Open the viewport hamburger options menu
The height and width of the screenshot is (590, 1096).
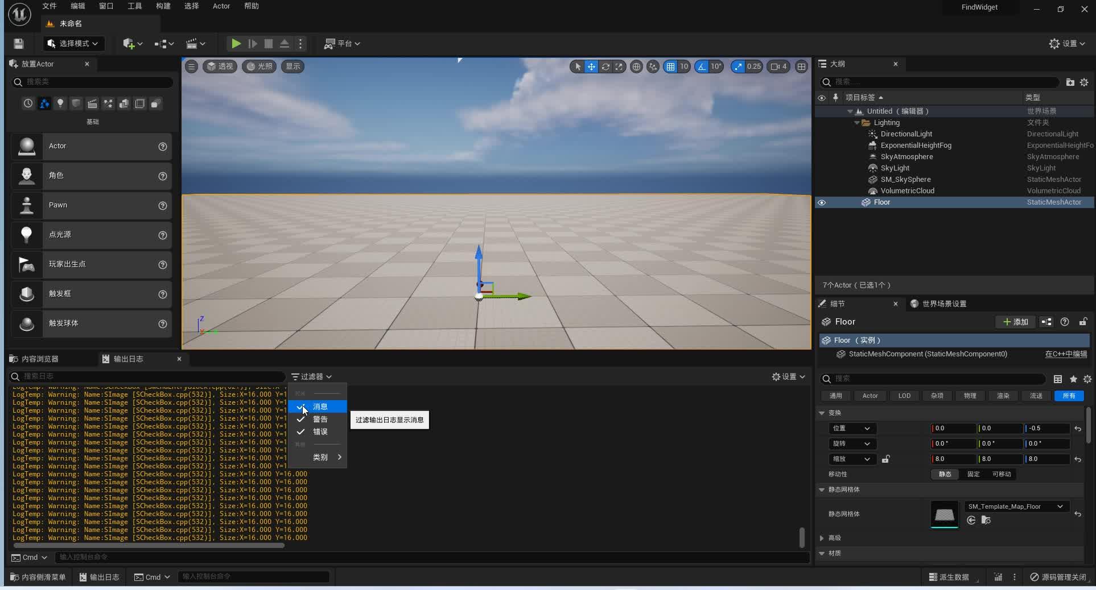point(192,67)
